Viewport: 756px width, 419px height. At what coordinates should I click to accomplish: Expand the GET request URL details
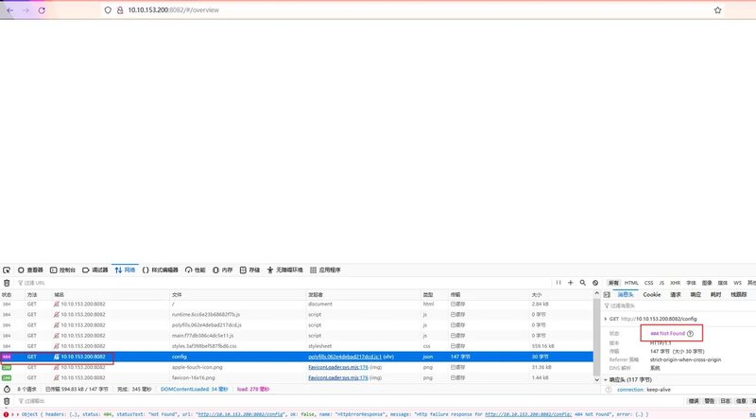tap(606, 319)
